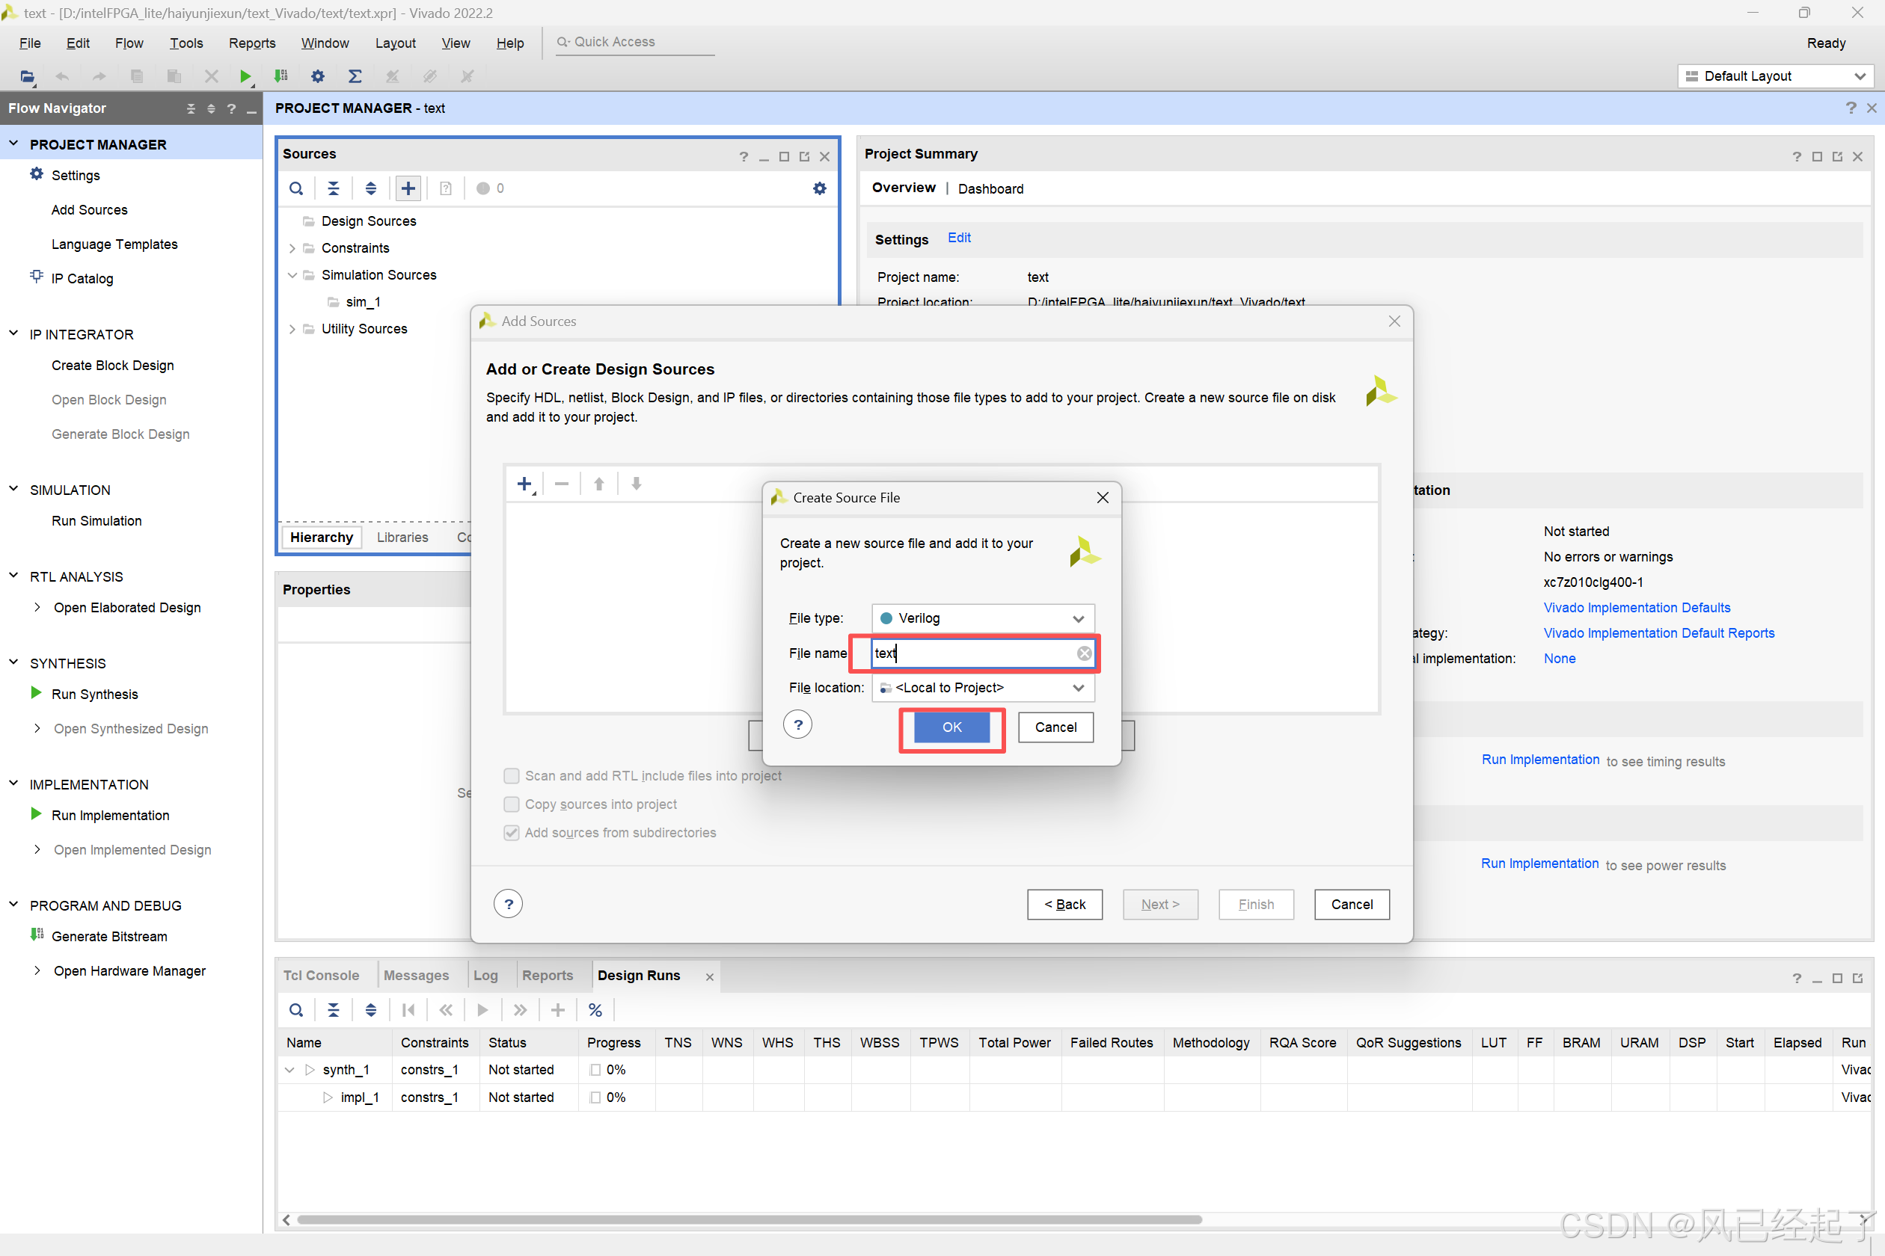Click help icon at bottom of Add Sources dialog
The height and width of the screenshot is (1256, 1885).
click(508, 904)
